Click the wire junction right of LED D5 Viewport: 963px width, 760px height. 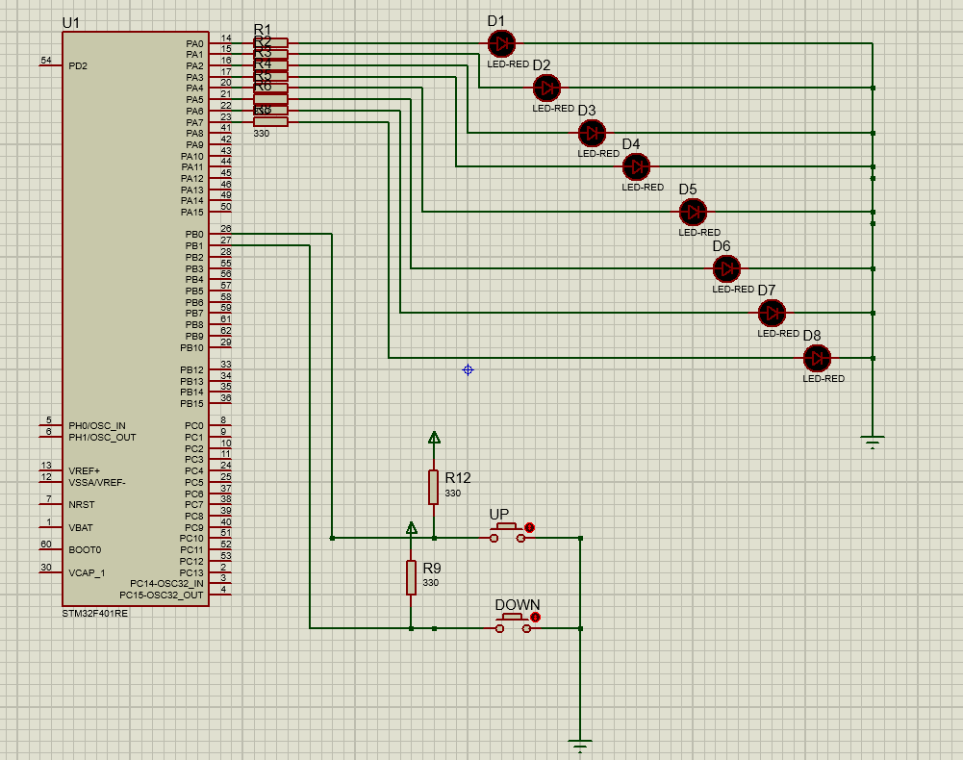[872, 211]
